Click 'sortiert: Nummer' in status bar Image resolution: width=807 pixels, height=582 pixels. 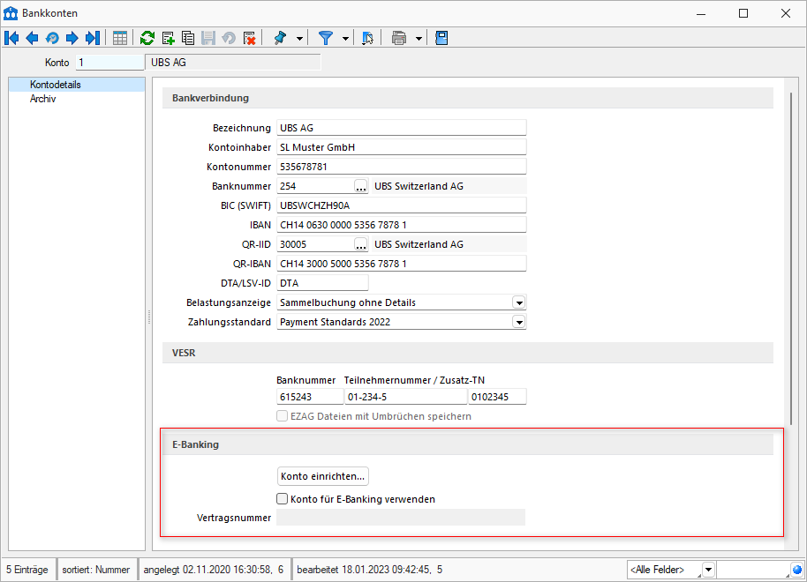click(x=96, y=570)
